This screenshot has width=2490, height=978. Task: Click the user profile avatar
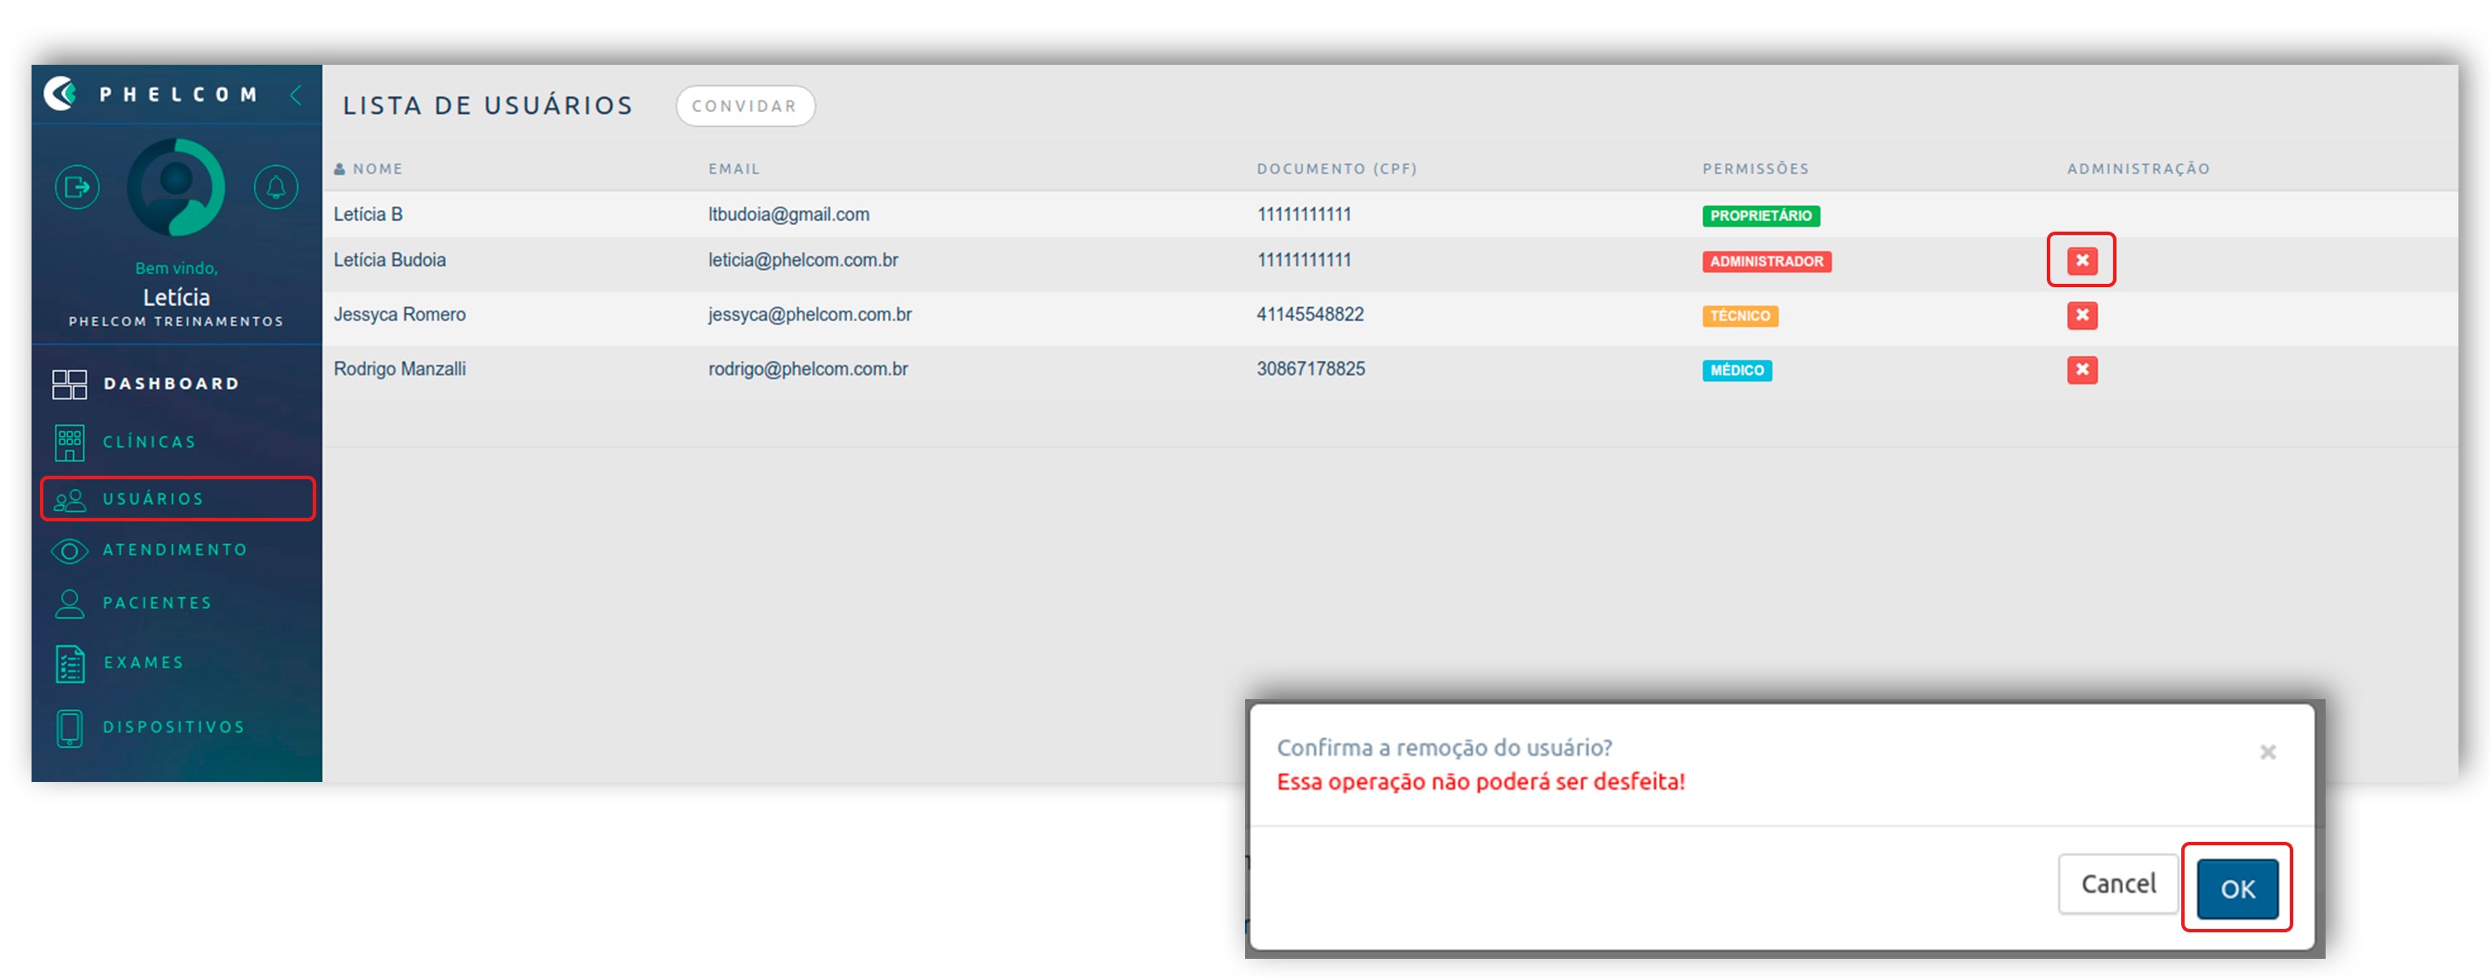point(176,187)
